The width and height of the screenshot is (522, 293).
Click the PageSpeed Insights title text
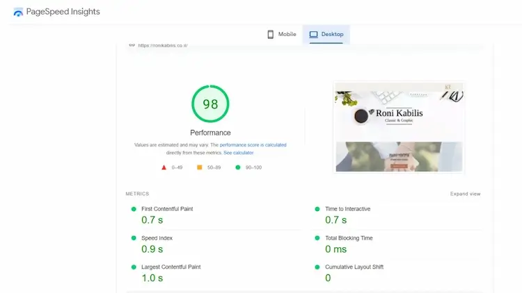(x=63, y=12)
